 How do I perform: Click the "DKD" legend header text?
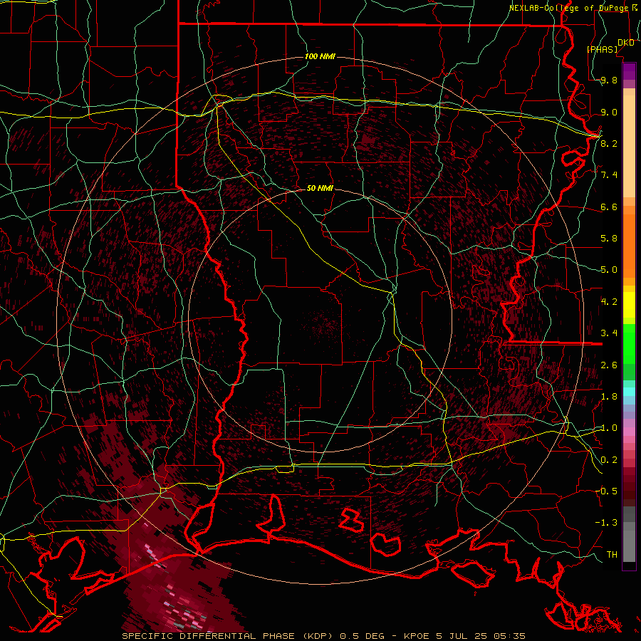pos(626,43)
